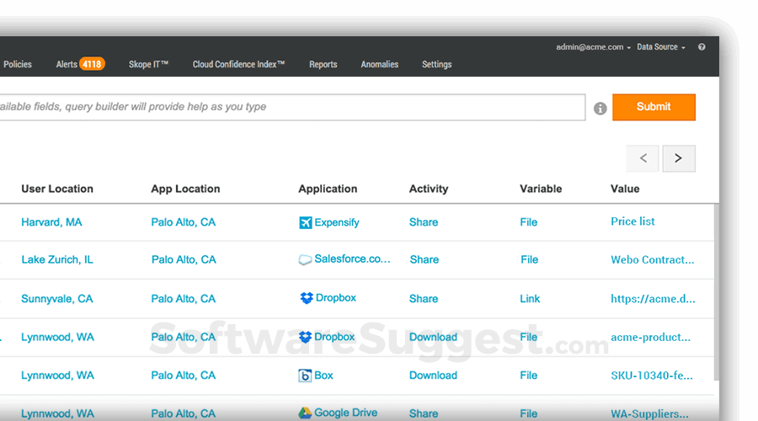
Task: Click Lynnwood, WA in Box row
Action: coord(57,376)
